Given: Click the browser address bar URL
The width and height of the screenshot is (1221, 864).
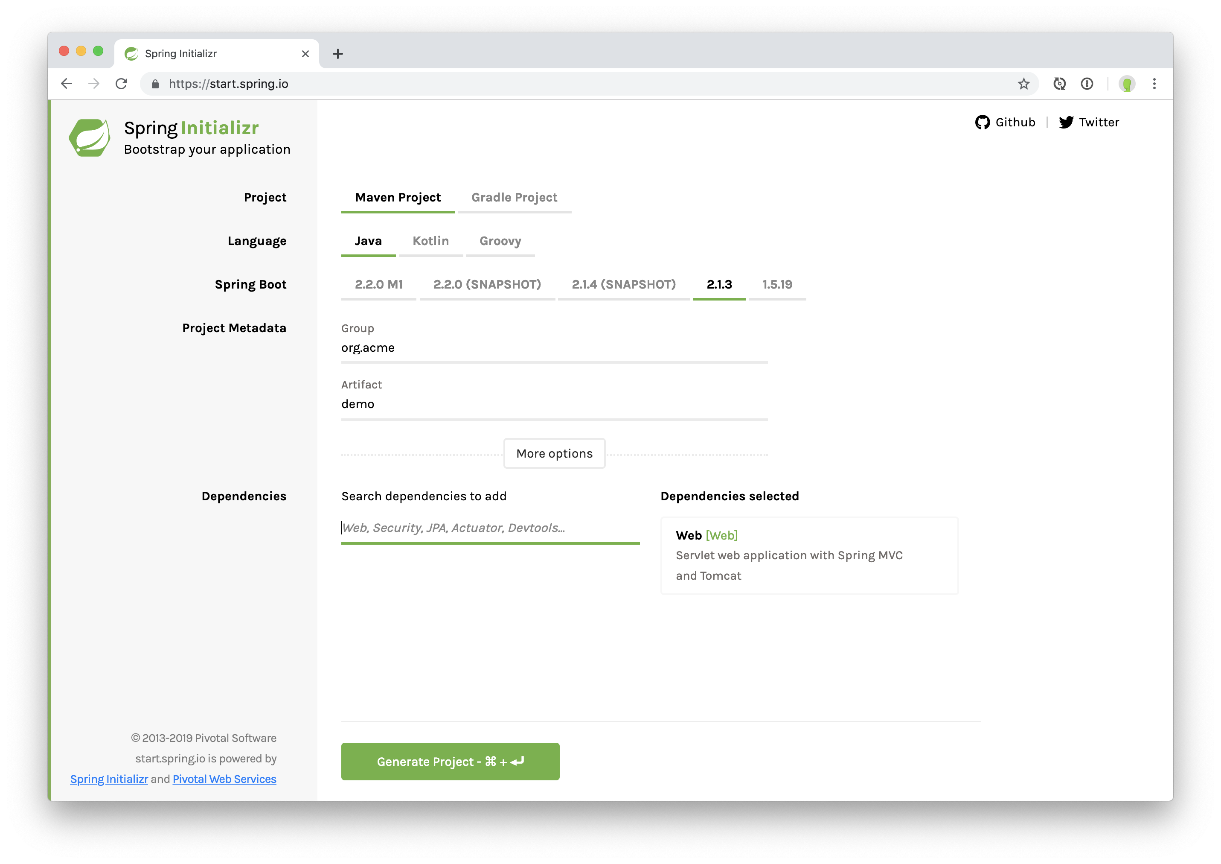Looking at the screenshot, I should [229, 84].
